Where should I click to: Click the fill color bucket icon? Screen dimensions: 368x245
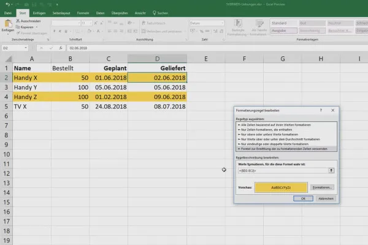89,31
